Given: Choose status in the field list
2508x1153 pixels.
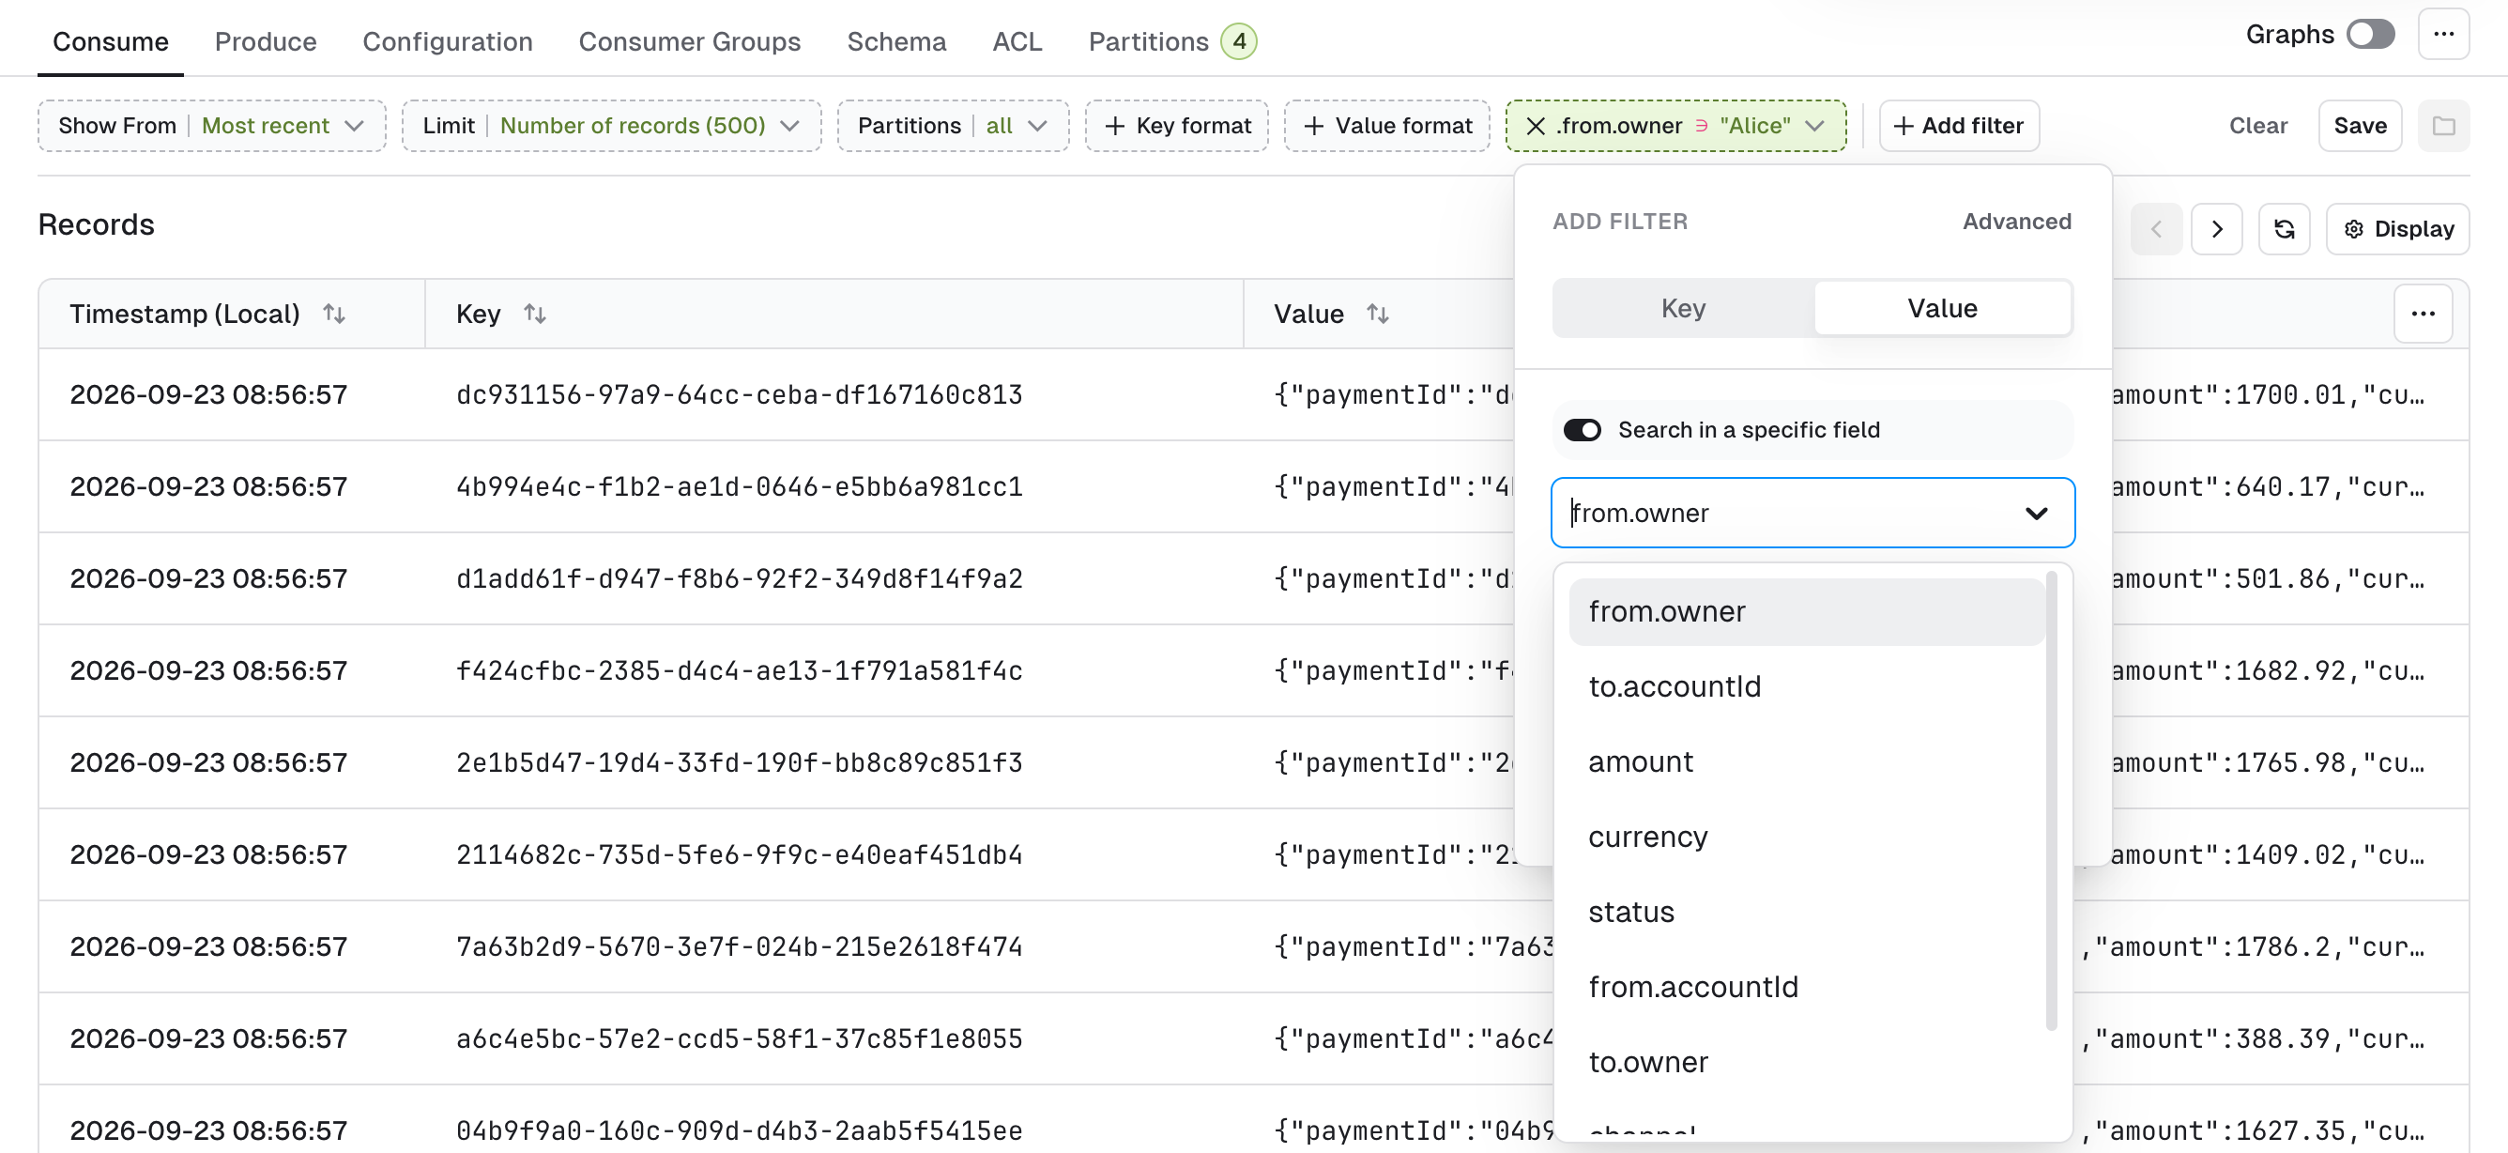Looking at the screenshot, I should [1807, 912].
